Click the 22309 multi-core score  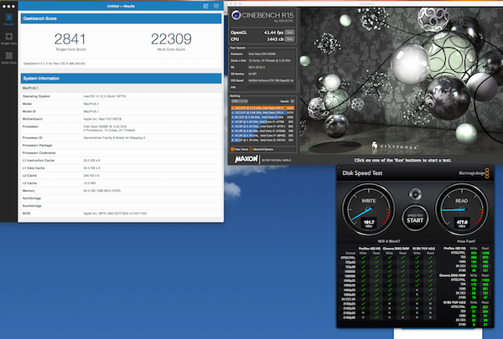pyautogui.click(x=171, y=39)
